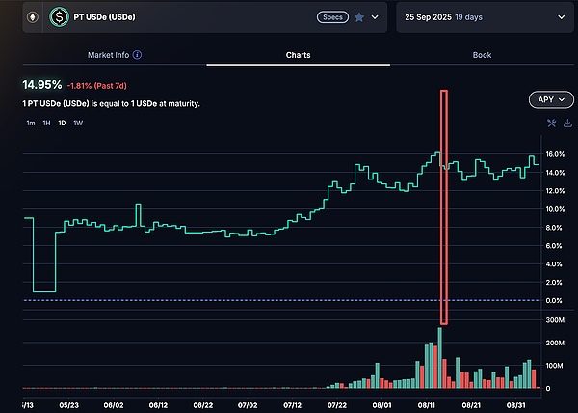The height and width of the screenshot is (413, 578).
Task: Expand the market selector chevron
Action: click(375, 17)
